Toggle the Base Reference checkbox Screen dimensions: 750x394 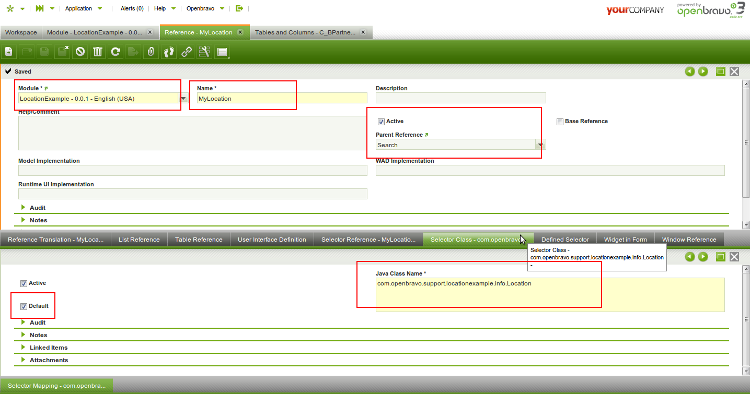pos(560,122)
